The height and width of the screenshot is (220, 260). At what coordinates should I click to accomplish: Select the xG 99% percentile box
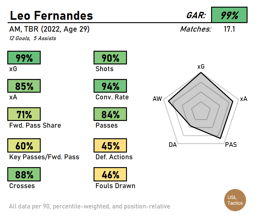[24, 58]
